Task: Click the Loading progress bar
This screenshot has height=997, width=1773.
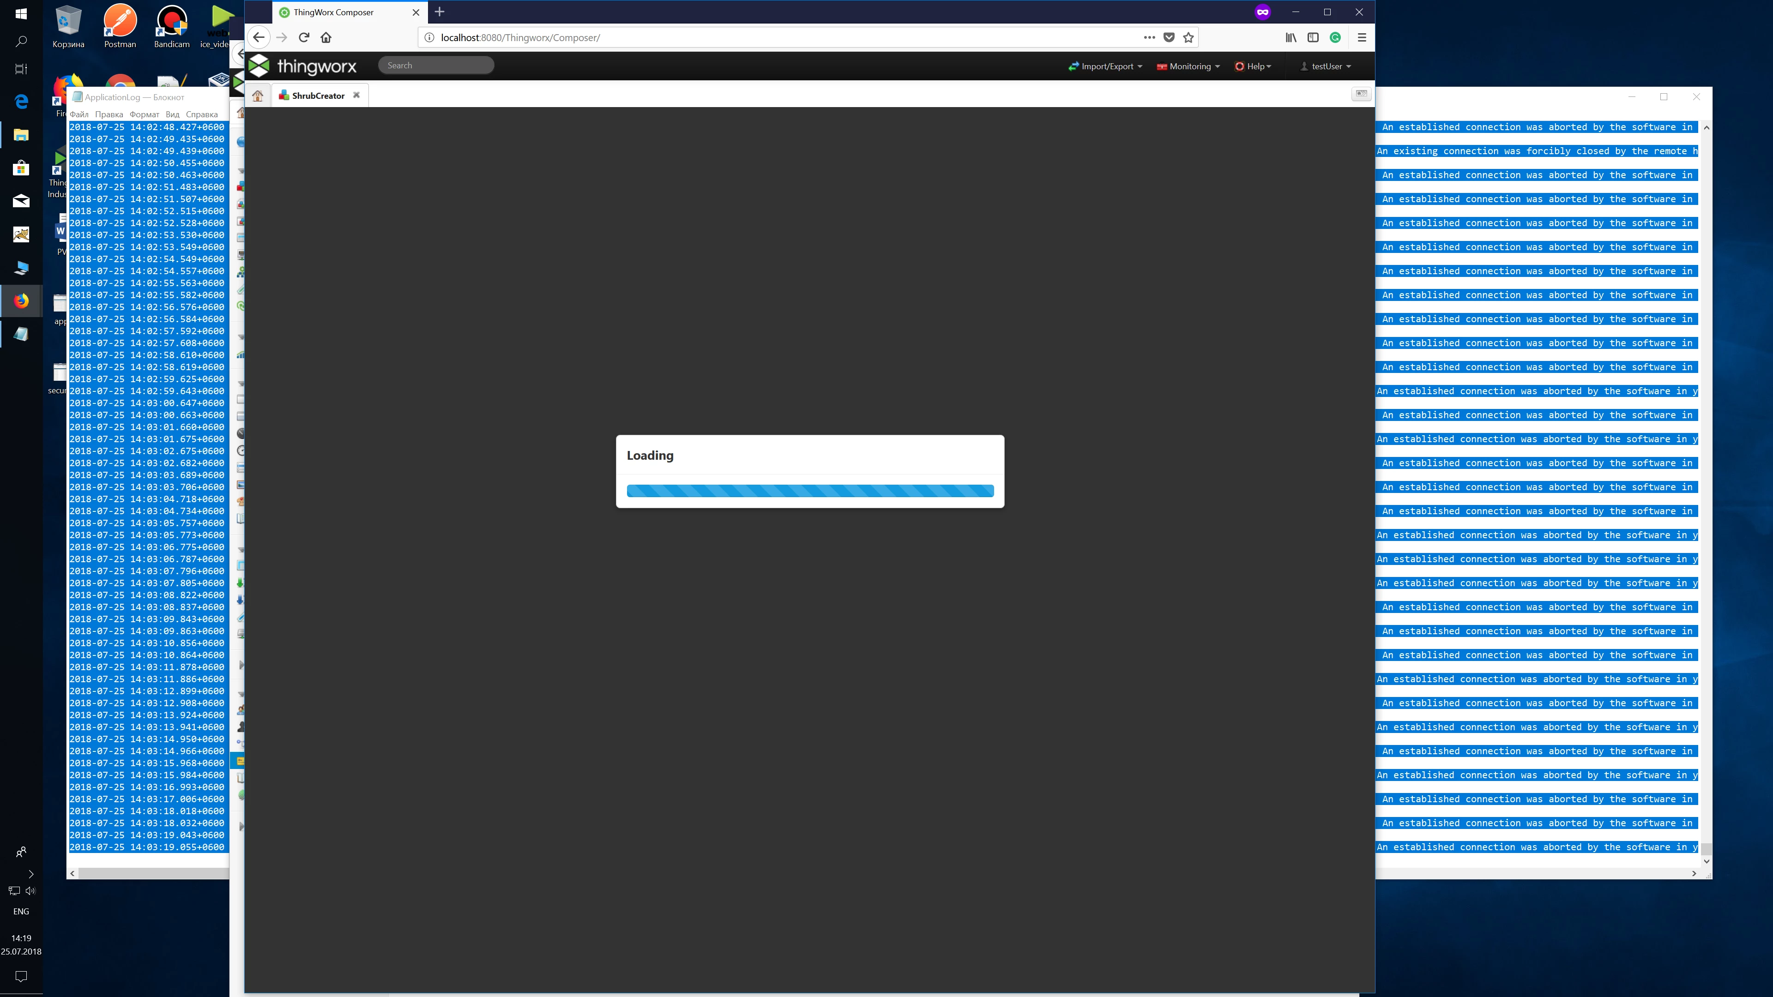Action: click(x=810, y=491)
